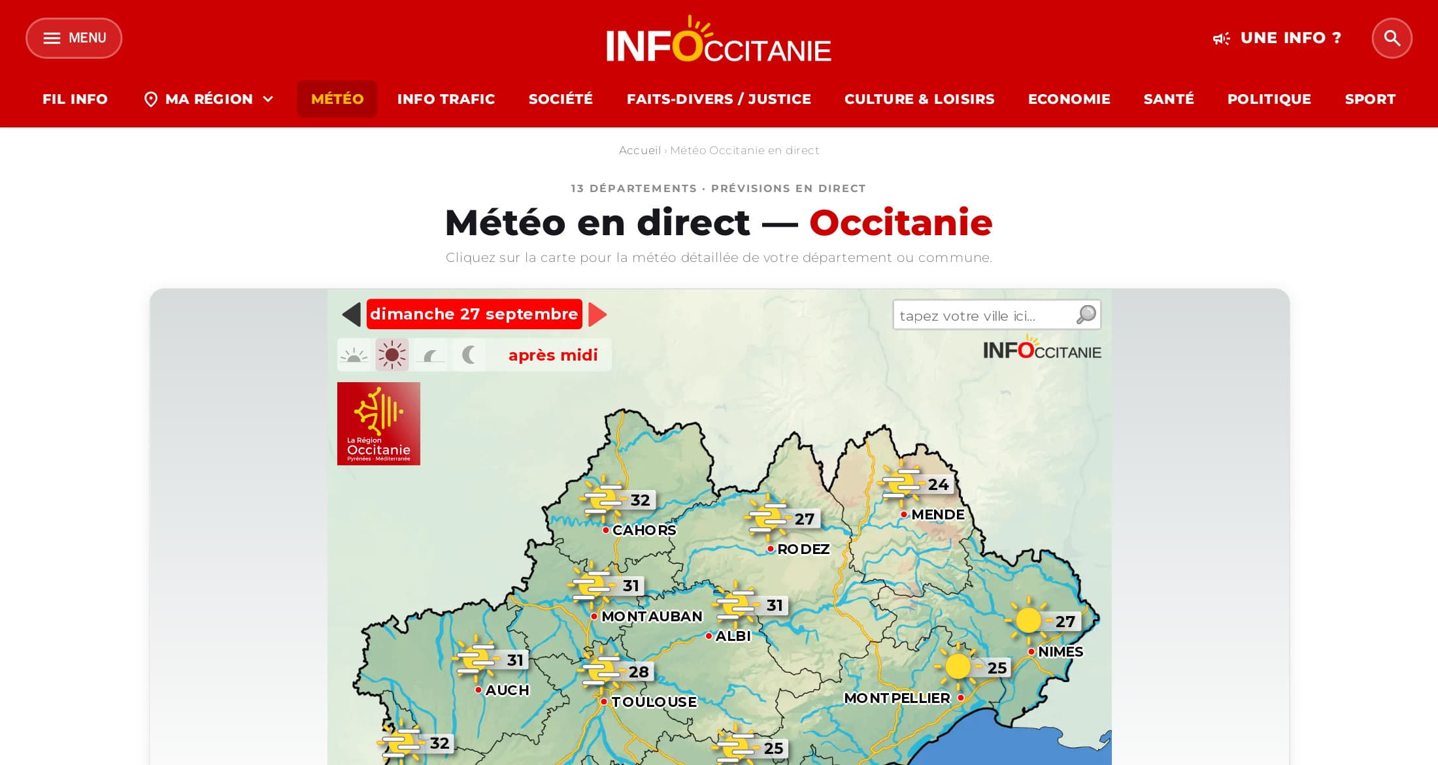
Task: Click the Montpellier sunny weather icon
Action: coord(958,666)
